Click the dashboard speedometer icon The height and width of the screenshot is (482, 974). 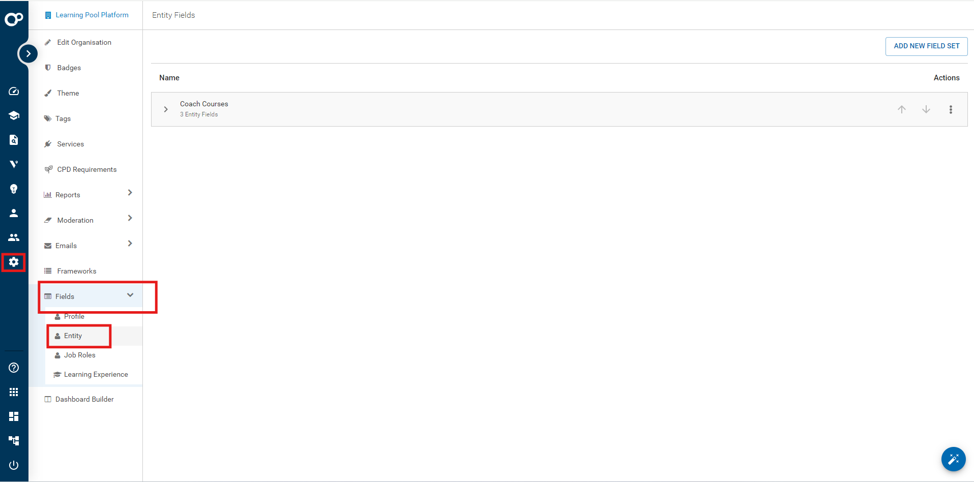pos(14,91)
